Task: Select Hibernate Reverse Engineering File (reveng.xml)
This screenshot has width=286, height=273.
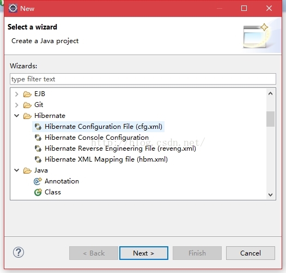Action: (120, 149)
